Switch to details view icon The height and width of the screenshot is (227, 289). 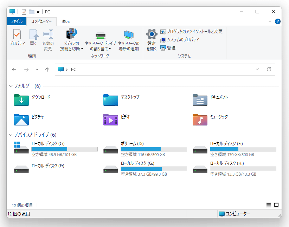click(x=269, y=205)
